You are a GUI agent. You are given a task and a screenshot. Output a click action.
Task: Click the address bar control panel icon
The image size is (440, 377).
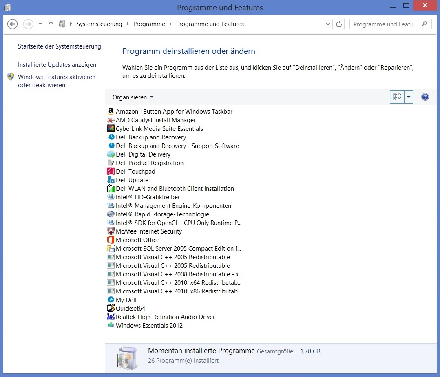click(62, 24)
